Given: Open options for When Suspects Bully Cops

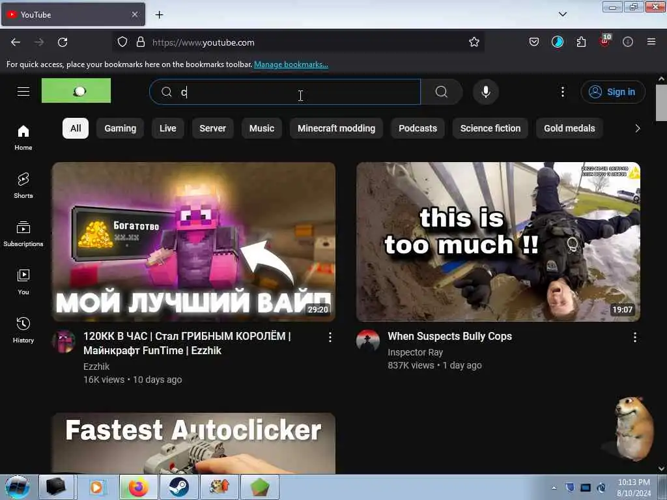Looking at the screenshot, I should [x=634, y=338].
